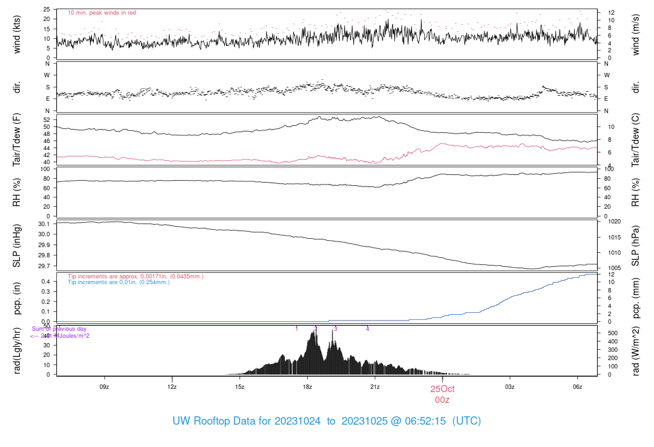The width and height of the screenshot is (654, 447).
Task: Click the 'Tair/Tdew (F)' axis label
Action: [17, 140]
